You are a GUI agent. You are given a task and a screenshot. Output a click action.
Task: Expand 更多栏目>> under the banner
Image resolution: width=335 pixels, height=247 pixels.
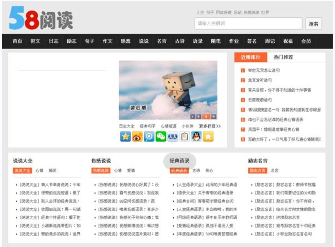click(x=210, y=126)
